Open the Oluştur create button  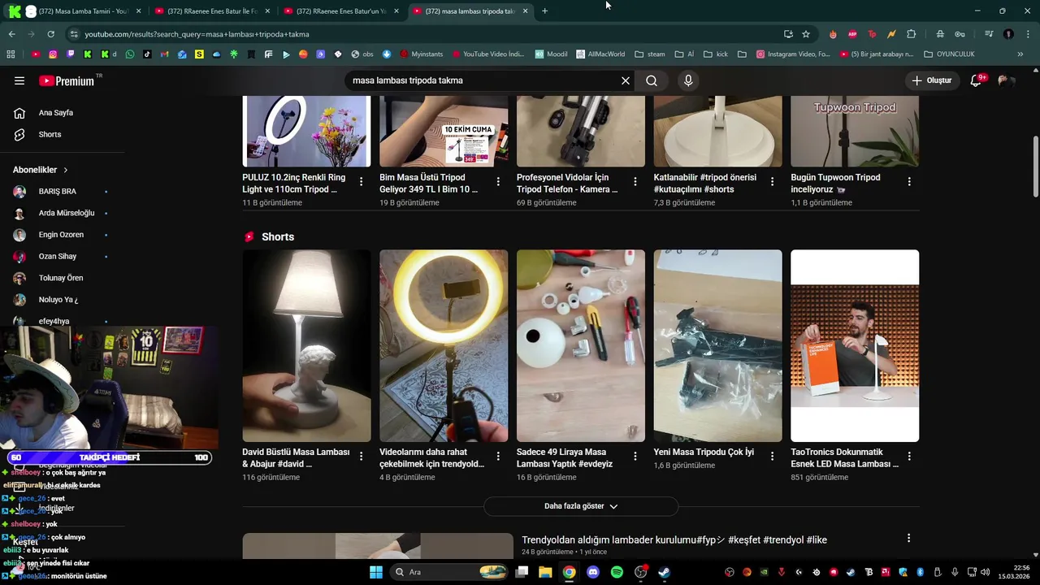931,80
